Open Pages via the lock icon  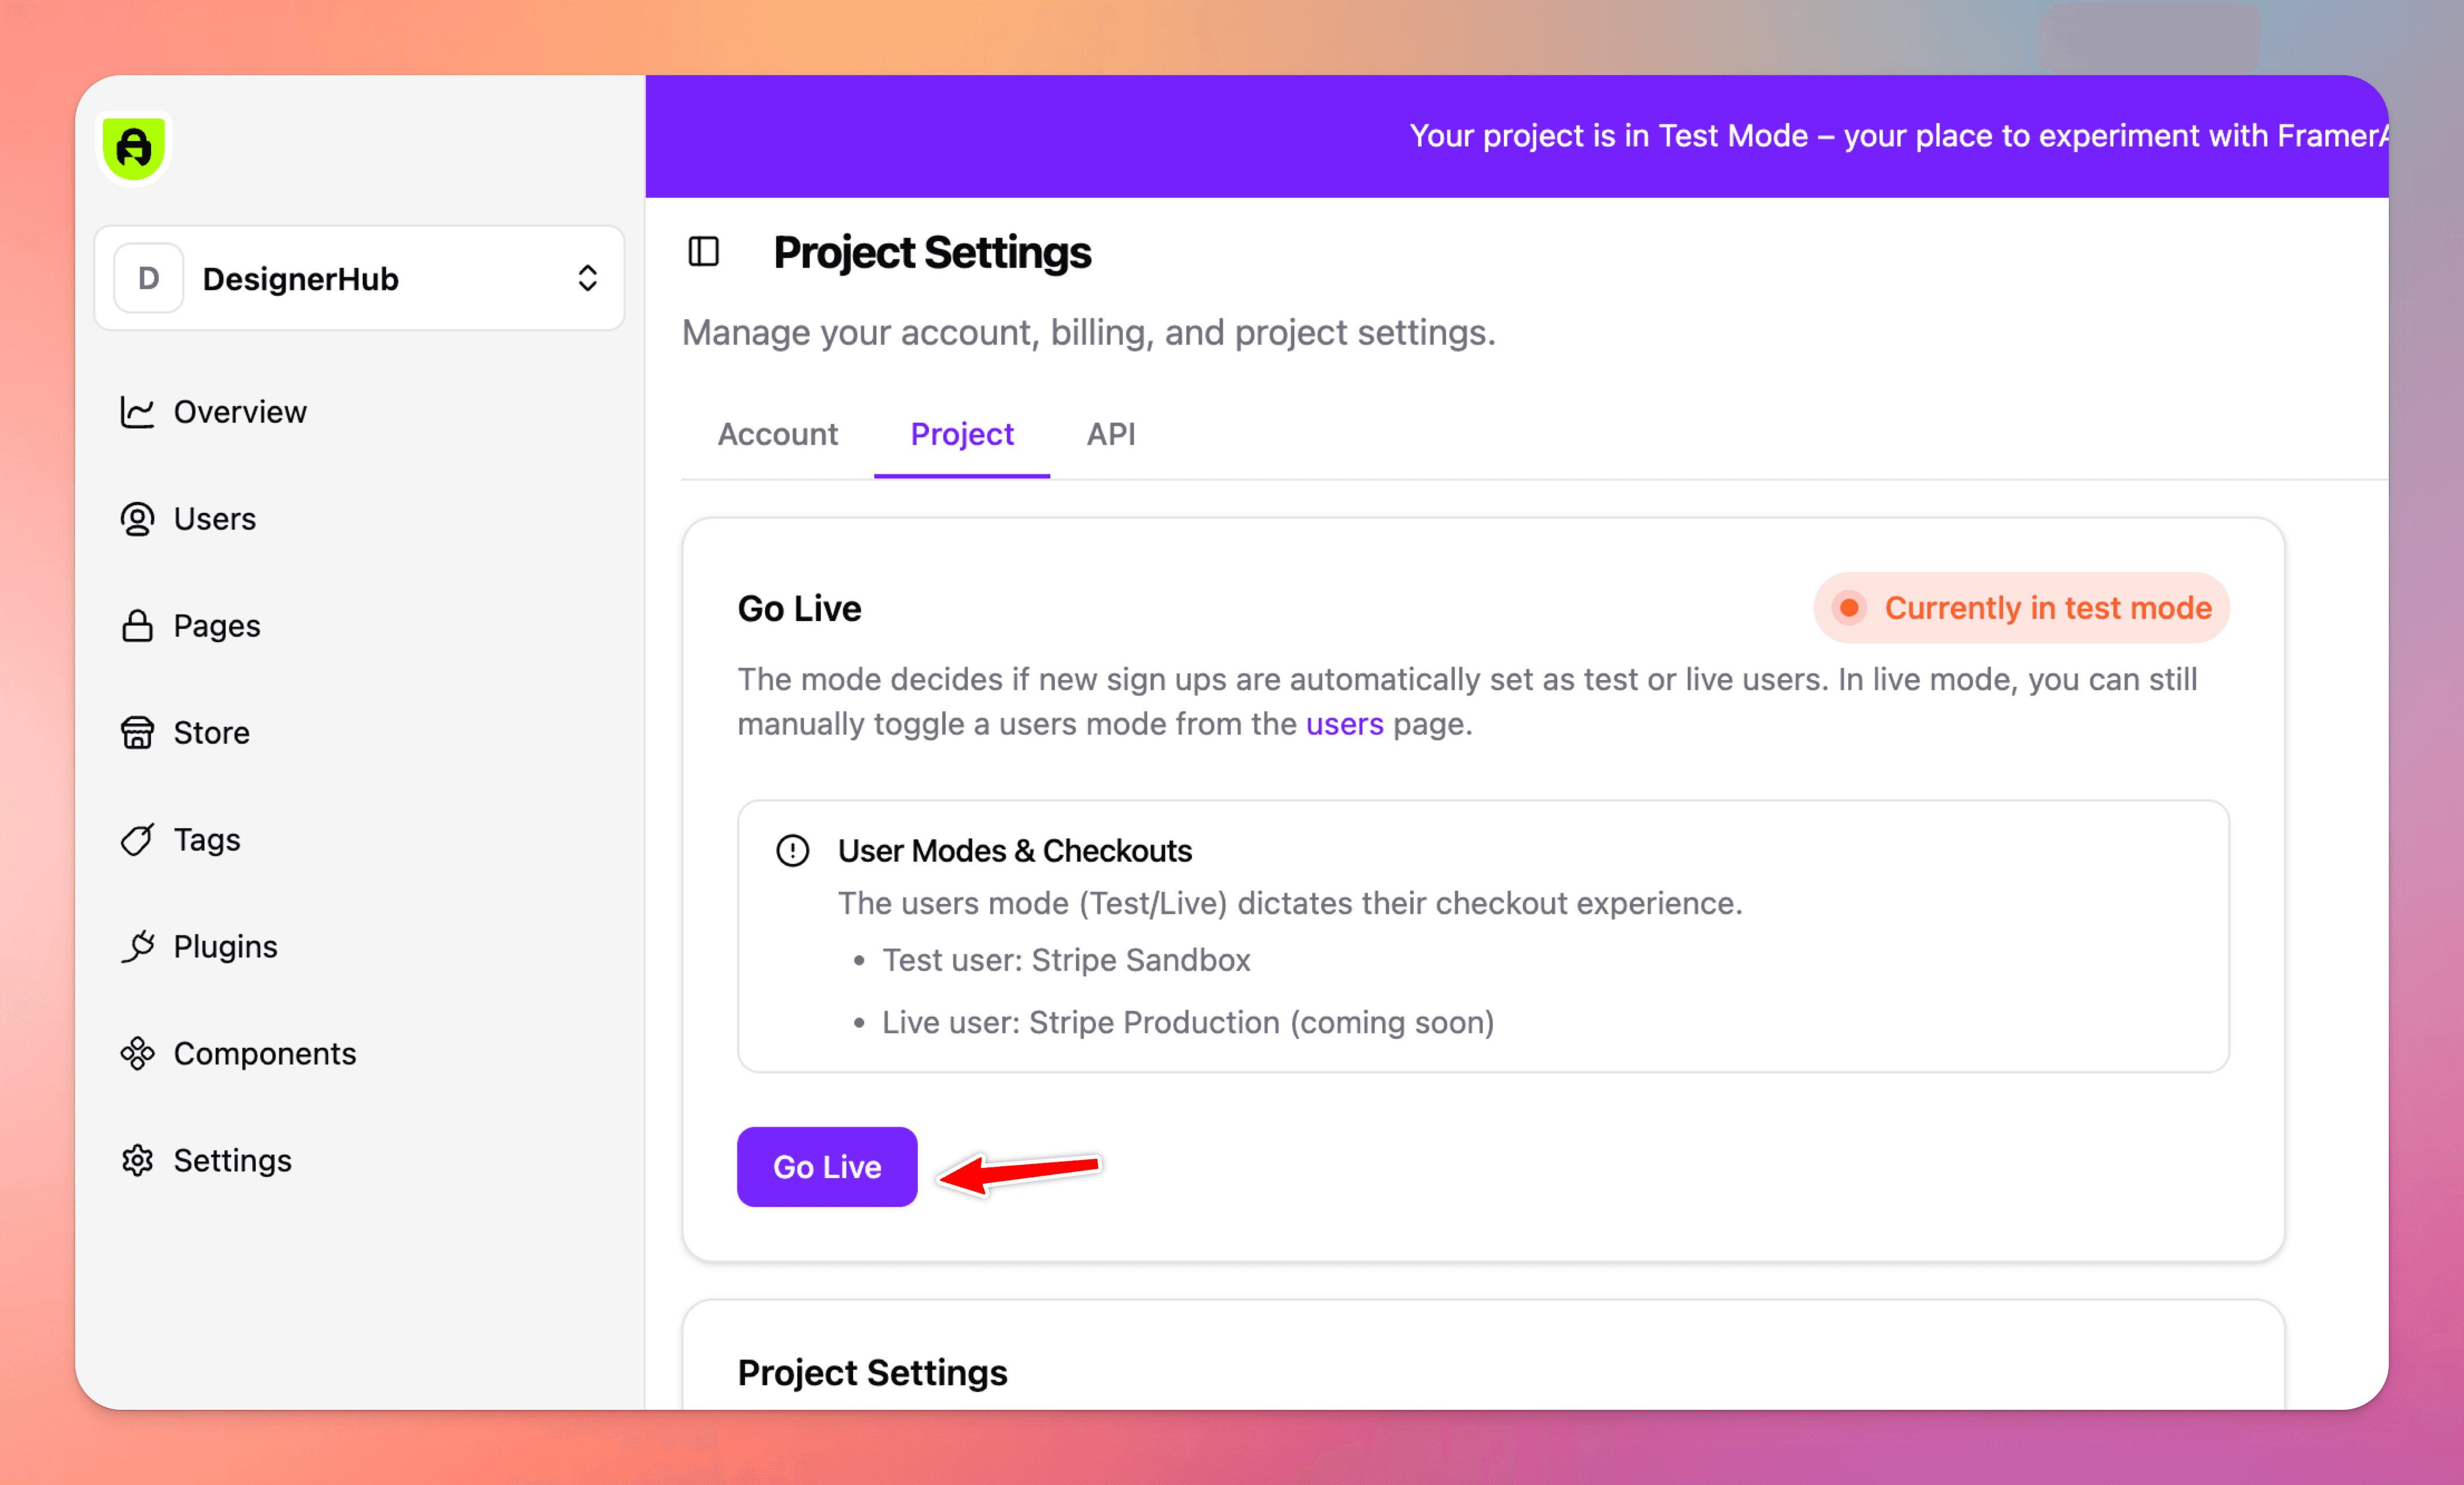[x=137, y=626]
